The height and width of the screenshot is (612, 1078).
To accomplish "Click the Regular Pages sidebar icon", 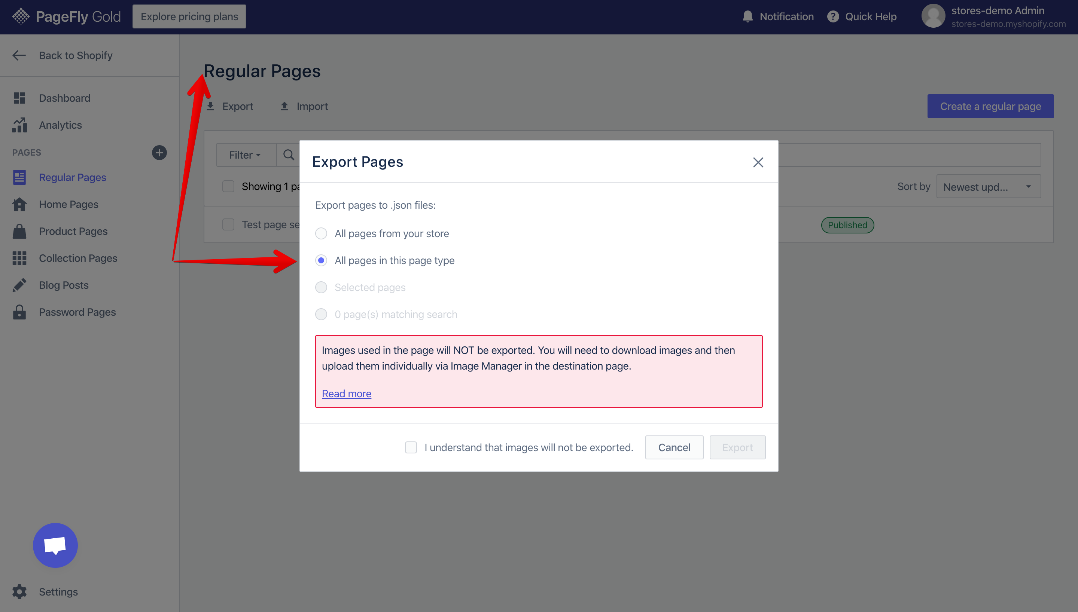I will (19, 177).
